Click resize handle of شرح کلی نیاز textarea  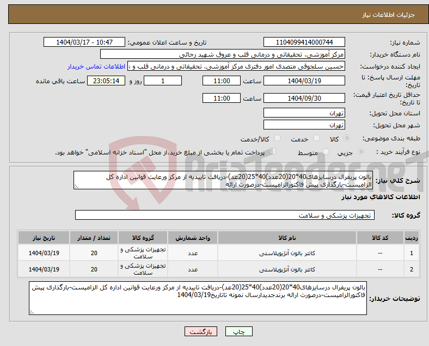coord(76,187)
